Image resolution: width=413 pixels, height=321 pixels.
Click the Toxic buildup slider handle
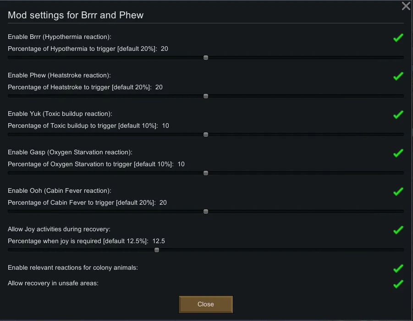coord(206,135)
